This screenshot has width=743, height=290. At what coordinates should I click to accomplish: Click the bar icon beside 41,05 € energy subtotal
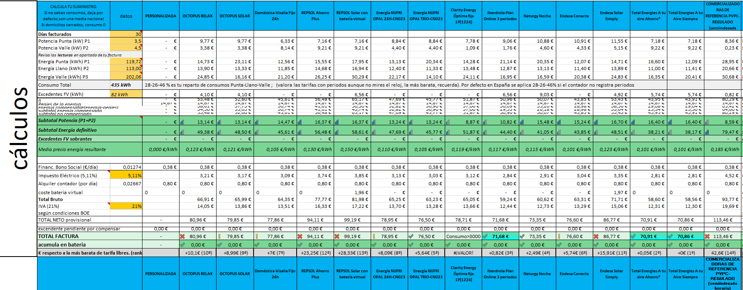tap(522, 132)
